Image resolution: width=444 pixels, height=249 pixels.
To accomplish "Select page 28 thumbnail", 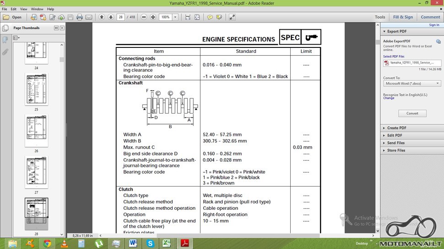I will coord(36,214).
